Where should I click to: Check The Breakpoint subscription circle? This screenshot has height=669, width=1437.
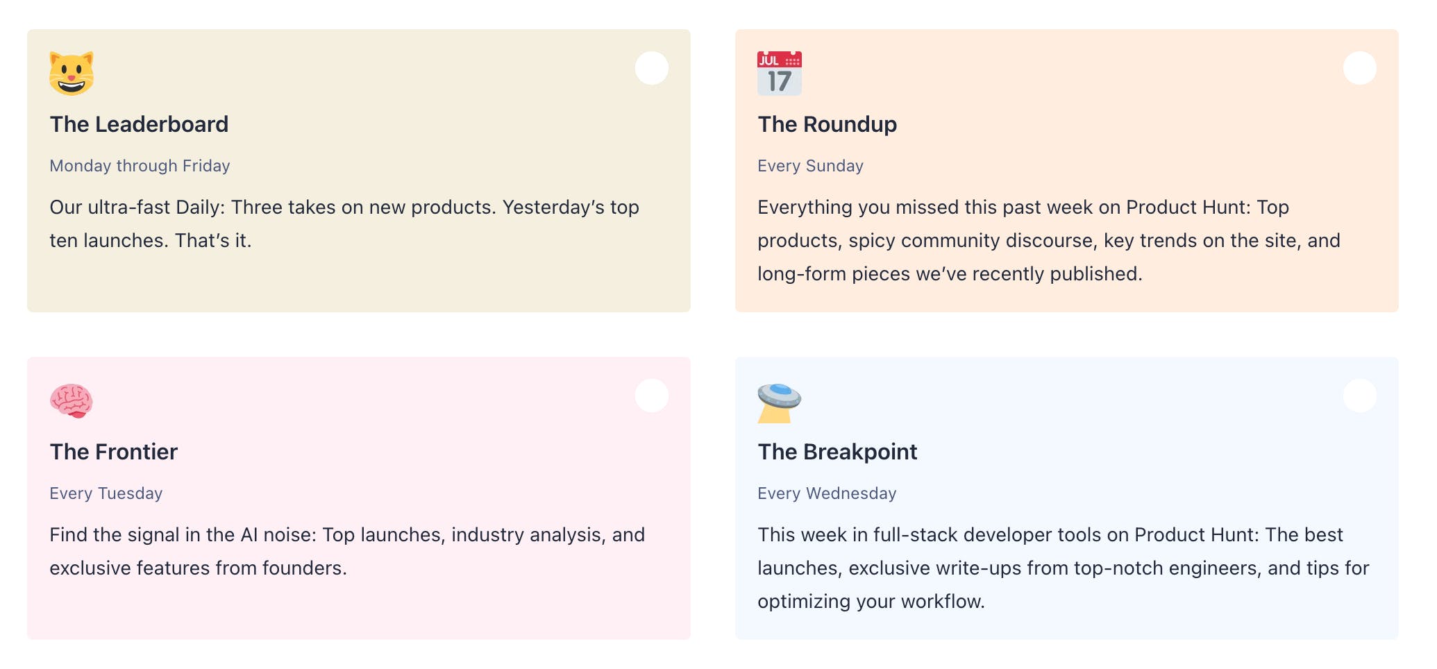pos(1359,396)
